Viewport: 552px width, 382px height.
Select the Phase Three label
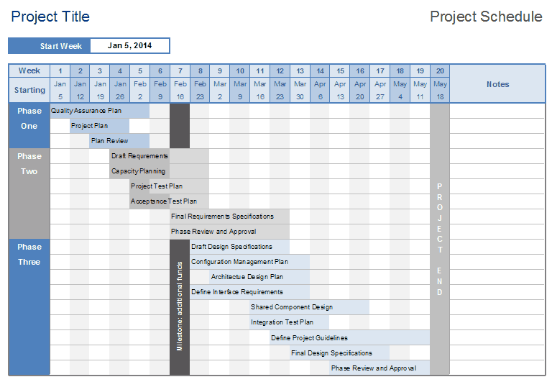[x=29, y=307]
